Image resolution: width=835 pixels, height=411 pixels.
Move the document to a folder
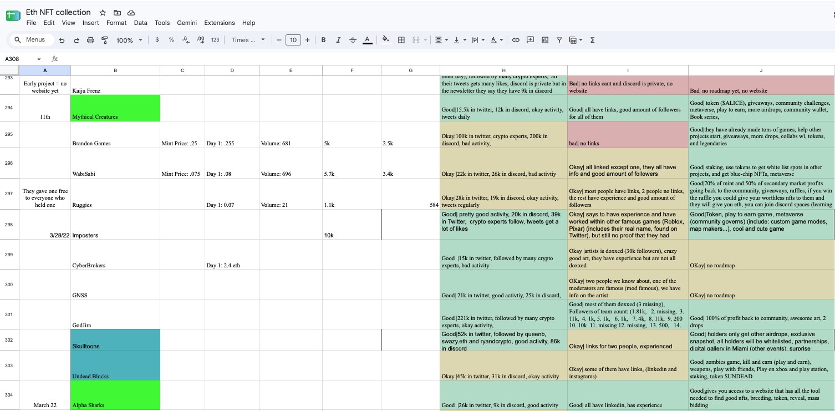[x=117, y=13]
